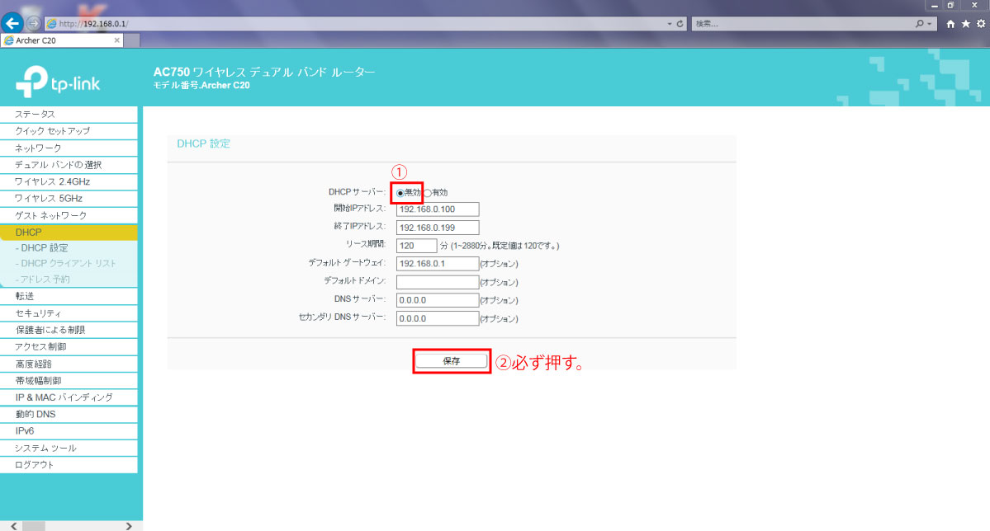Open the address bar dropdown arrow
This screenshot has width=990, height=531.
click(x=670, y=24)
